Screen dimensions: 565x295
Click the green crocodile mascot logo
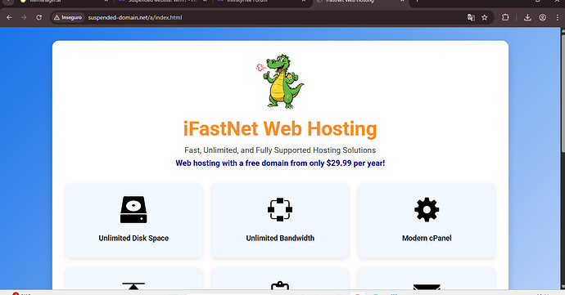280,81
